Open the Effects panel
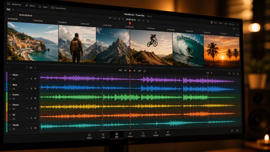Viewport: 270px width, 152px height. 30,6
